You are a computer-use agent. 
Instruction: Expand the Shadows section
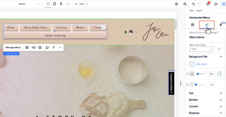click(x=205, y=113)
